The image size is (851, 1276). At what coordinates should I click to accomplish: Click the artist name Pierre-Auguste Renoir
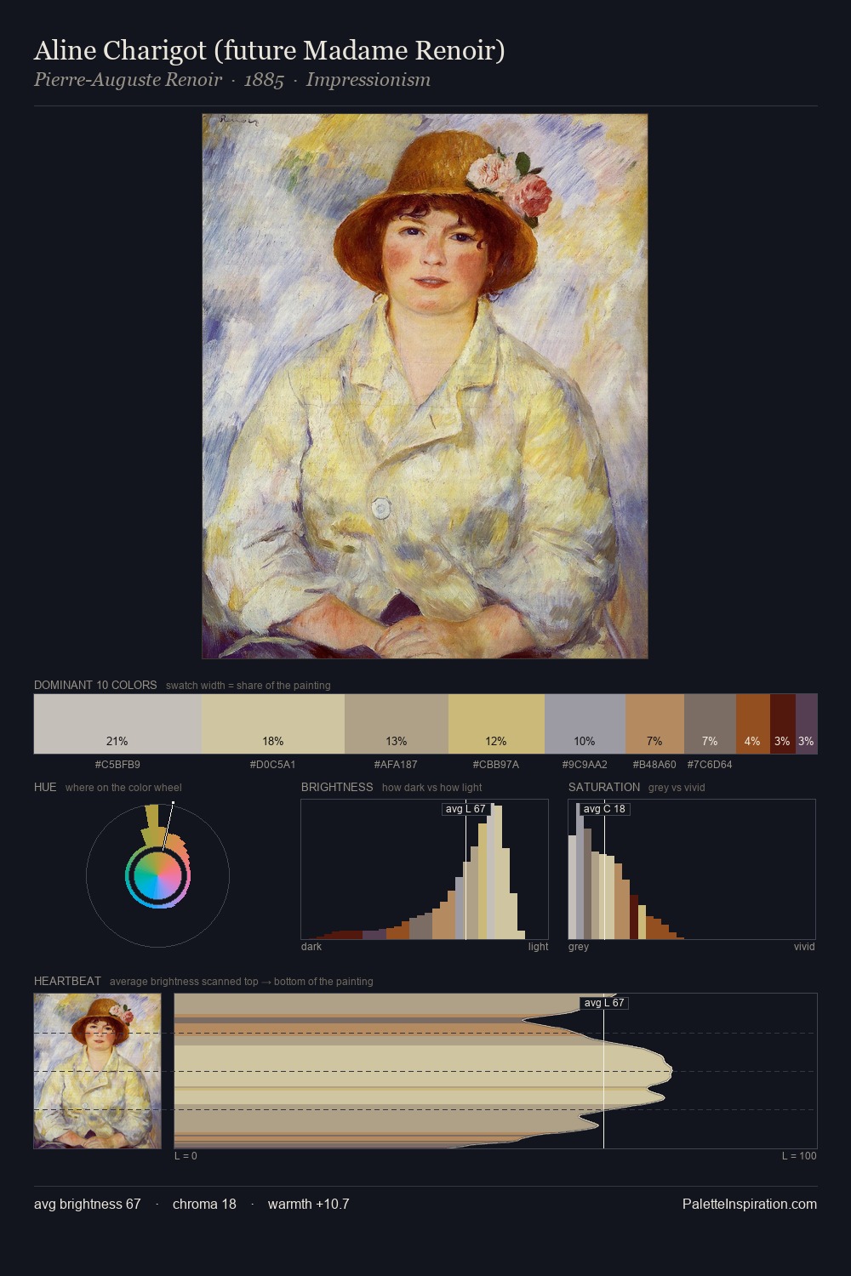click(x=128, y=80)
